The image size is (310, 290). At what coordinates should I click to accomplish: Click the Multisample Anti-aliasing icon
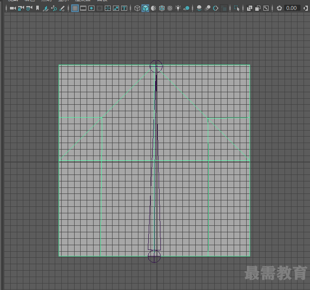click(216, 8)
